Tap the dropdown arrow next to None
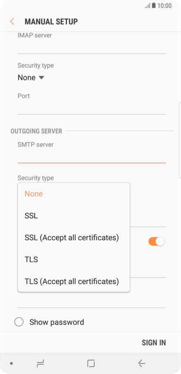This screenshot has width=181, height=374. (x=41, y=78)
